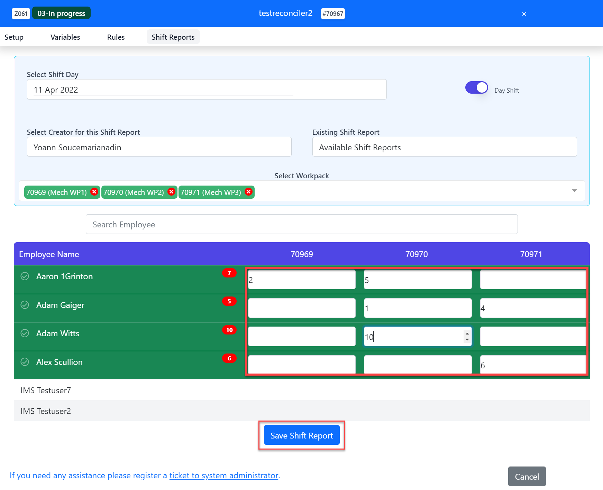This screenshot has width=603, height=490.
Task: Click the 70969 column header
Action: tap(302, 254)
